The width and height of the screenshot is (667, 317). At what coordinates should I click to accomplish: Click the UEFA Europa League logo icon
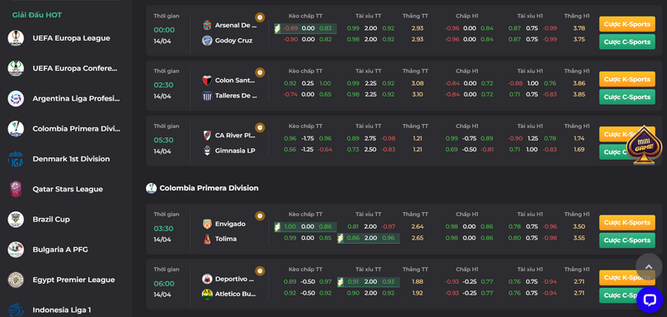click(x=16, y=38)
